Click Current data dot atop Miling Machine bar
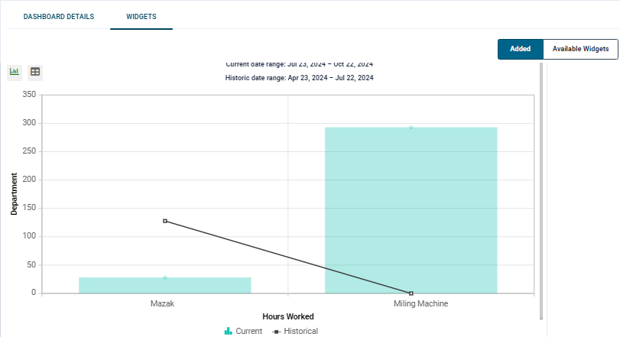The width and height of the screenshot is (620, 337). [411, 128]
